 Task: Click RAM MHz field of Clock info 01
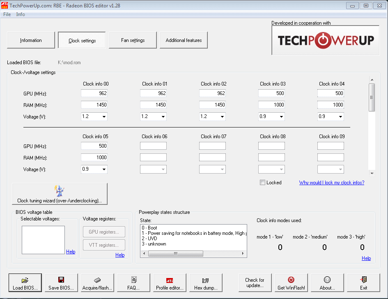153,105
